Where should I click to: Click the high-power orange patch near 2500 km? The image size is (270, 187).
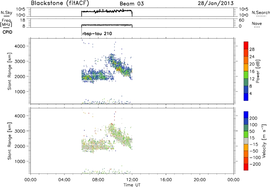point(118,69)
